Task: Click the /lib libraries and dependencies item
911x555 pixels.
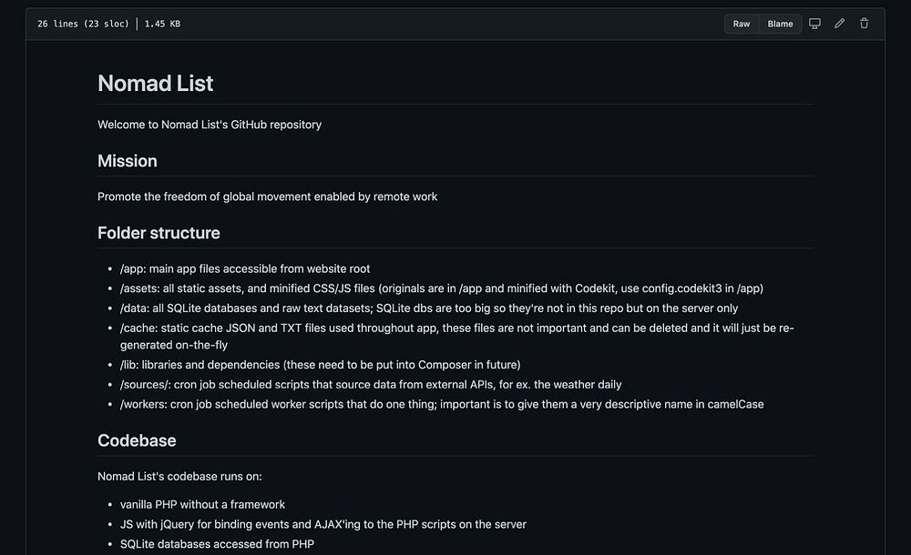Action: 320,365
